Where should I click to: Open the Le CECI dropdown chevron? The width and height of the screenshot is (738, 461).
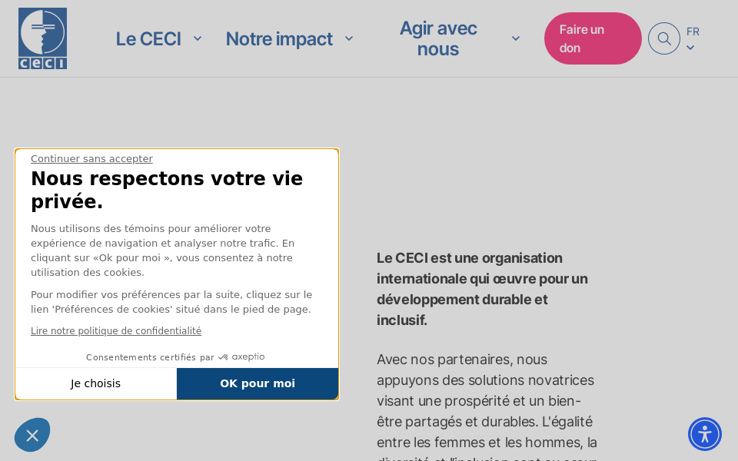pyautogui.click(x=198, y=38)
